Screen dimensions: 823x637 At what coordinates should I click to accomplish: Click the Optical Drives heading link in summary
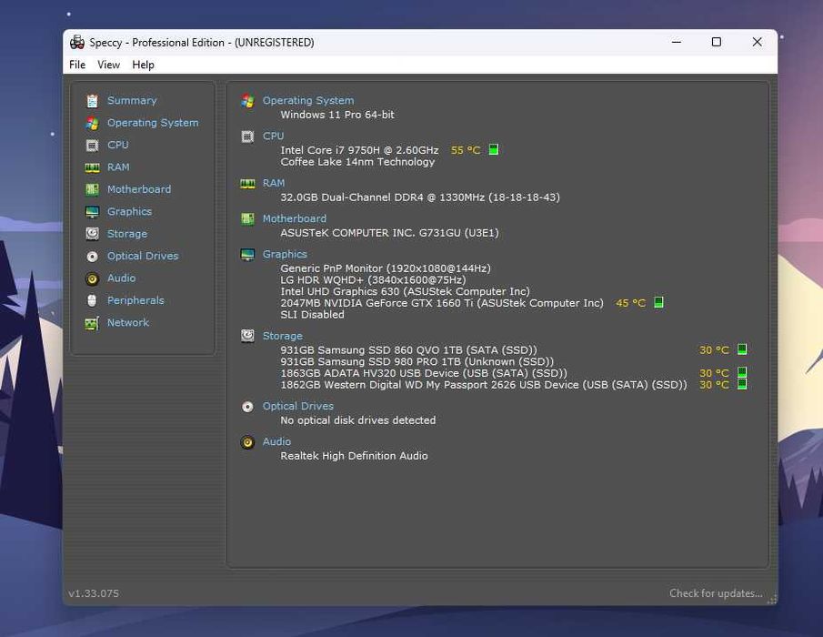point(298,406)
